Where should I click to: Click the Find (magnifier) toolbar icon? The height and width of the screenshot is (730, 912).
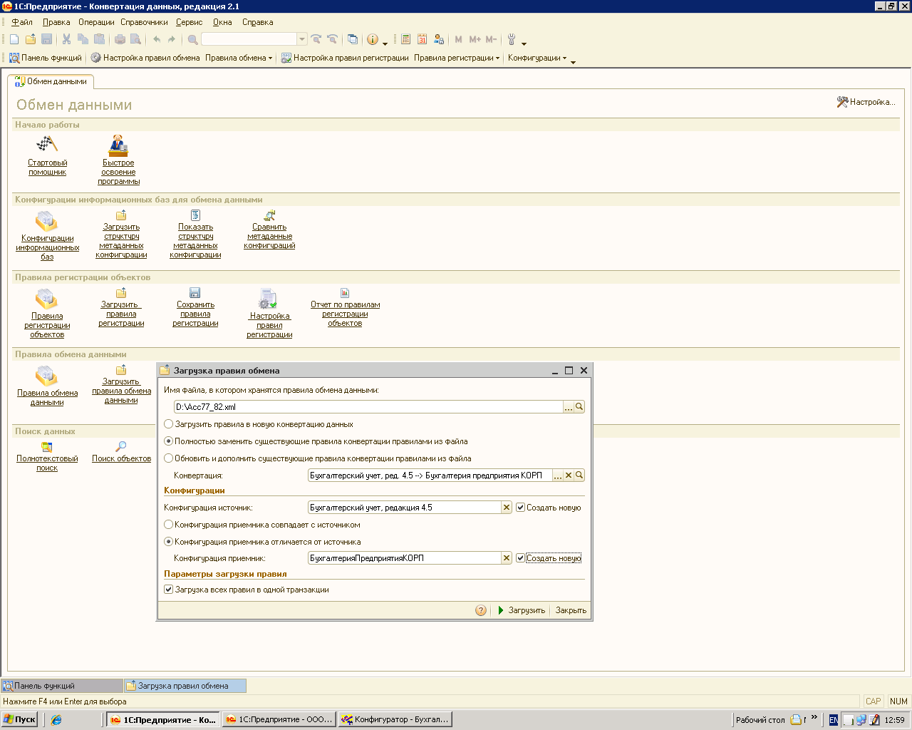point(192,39)
